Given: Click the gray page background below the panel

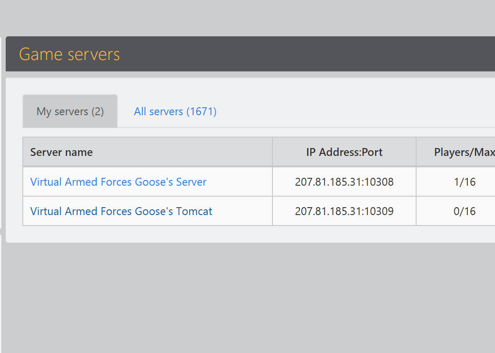Looking at the screenshot, I should point(250,298).
